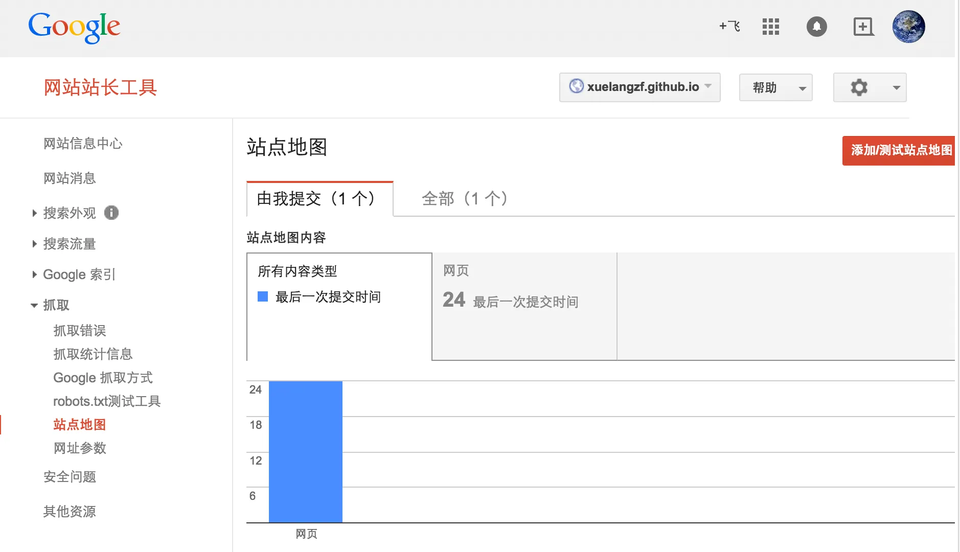
Task: Go to 网站信息中心 in the sidebar
Action: (x=83, y=144)
